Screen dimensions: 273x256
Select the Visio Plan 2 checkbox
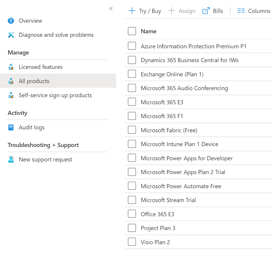[132, 242]
